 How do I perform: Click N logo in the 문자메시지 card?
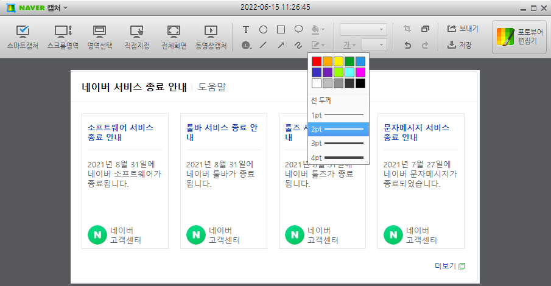pyautogui.click(x=393, y=235)
